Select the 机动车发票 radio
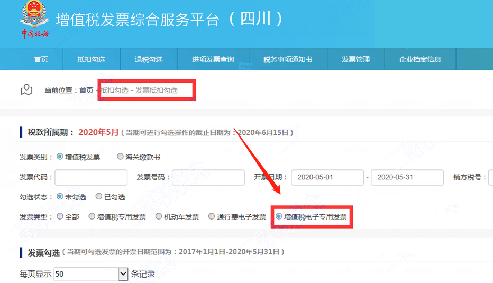Image resolution: width=493 pixels, height=283 pixels. coord(159,216)
